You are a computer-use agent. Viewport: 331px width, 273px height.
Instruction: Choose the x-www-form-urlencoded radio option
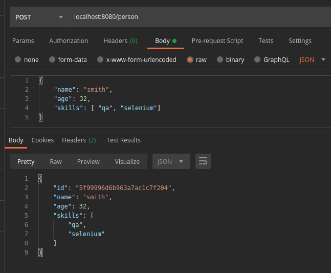[100, 59]
